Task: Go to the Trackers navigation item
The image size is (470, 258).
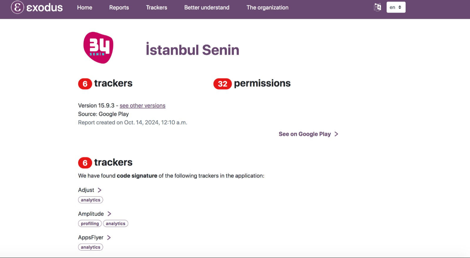Action: coord(157,7)
